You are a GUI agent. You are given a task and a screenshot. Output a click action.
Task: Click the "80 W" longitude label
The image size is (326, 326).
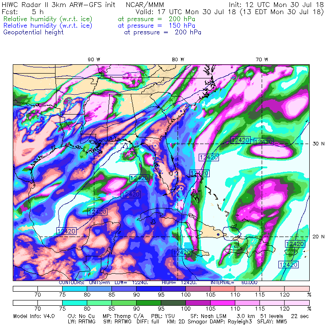pyautogui.click(x=178, y=59)
